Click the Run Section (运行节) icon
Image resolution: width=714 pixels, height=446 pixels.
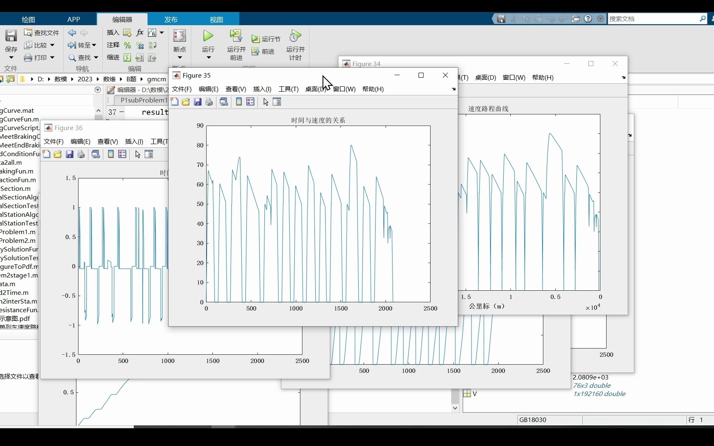[256, 39]
